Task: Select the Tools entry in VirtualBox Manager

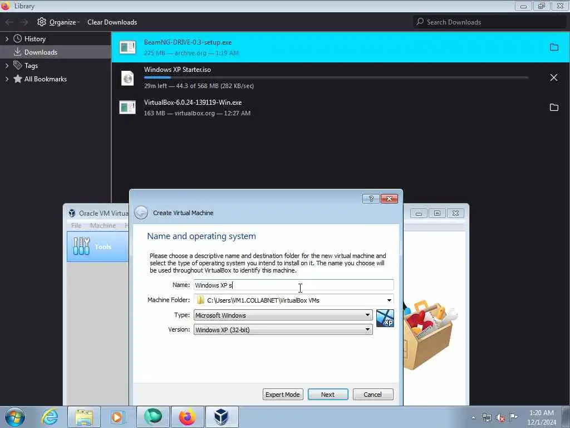Action: 98,246
